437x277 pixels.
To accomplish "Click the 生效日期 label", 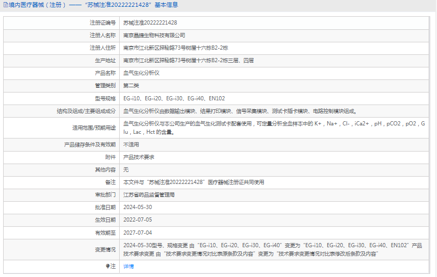I will (106, 220).
